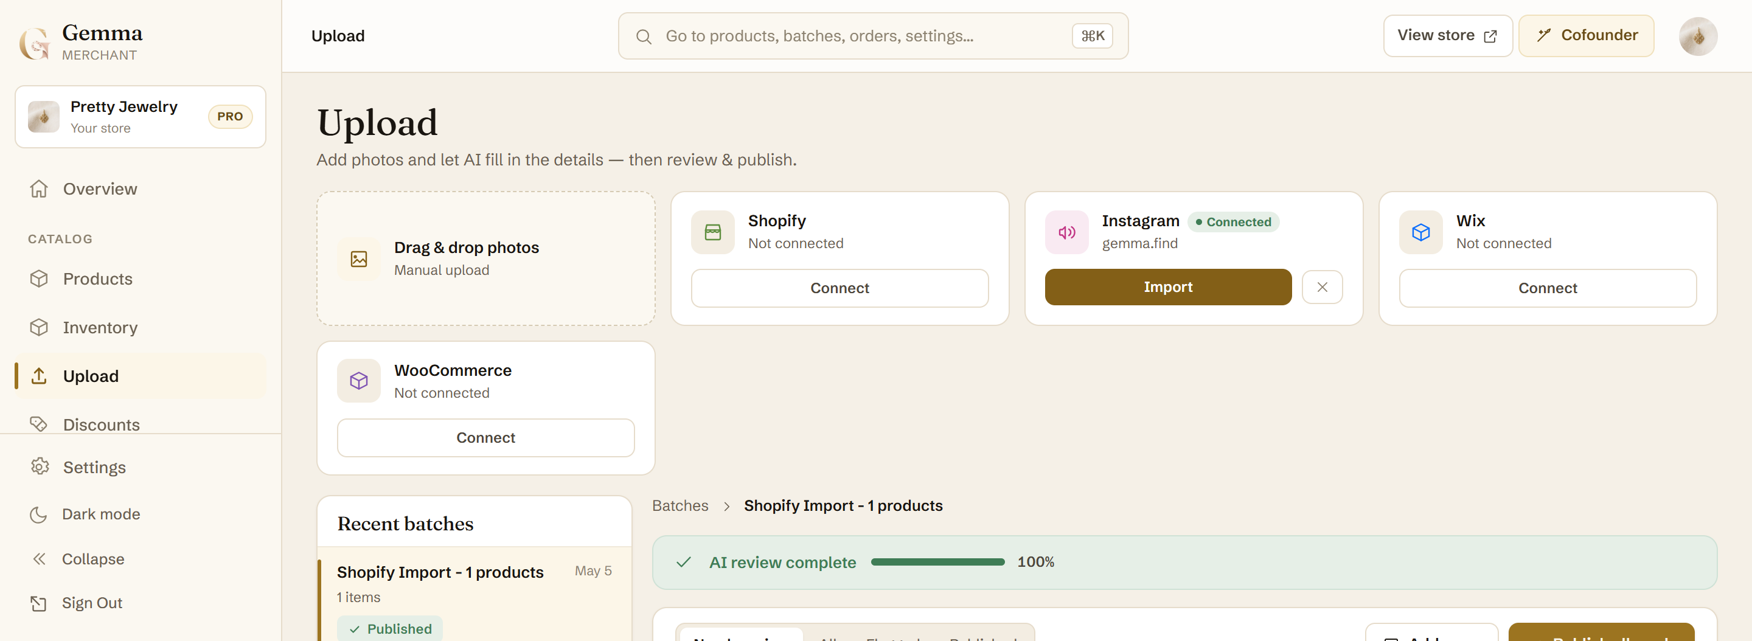
Task: Click the gemma.find account name
Action: (x=1139, y=243)
